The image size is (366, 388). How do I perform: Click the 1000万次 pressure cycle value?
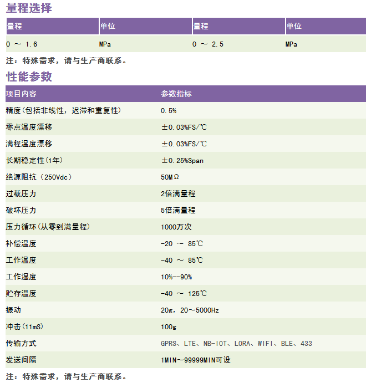[176, 227]
